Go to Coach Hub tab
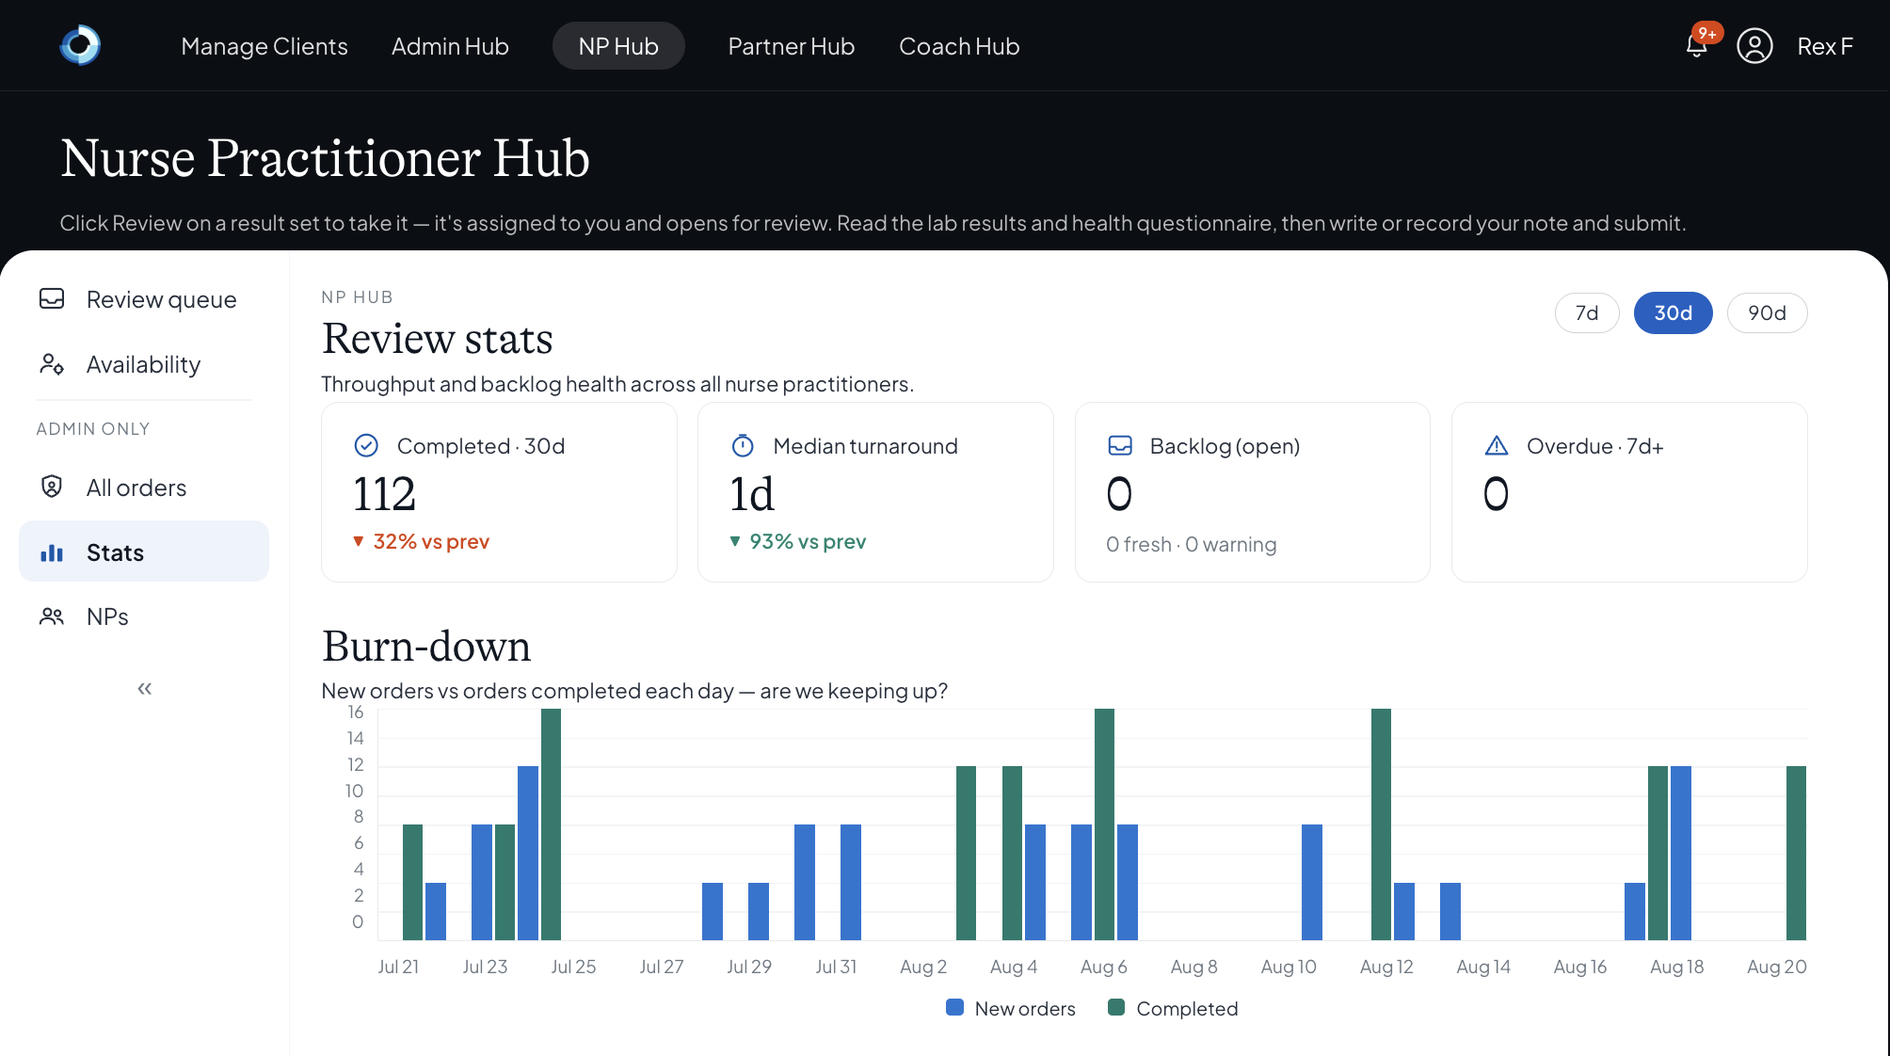Image resolution: width=1890 pixels, height=1056 pixels. [959, 46]
